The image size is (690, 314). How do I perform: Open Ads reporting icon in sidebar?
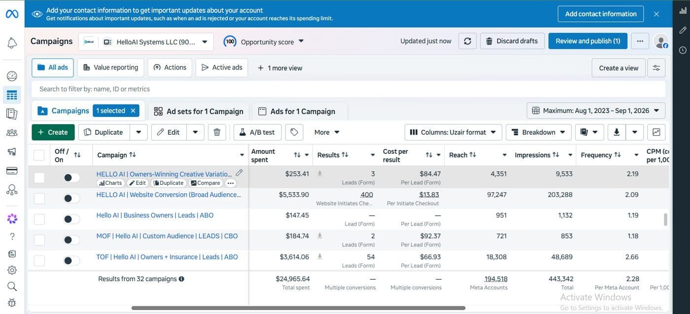12,114
